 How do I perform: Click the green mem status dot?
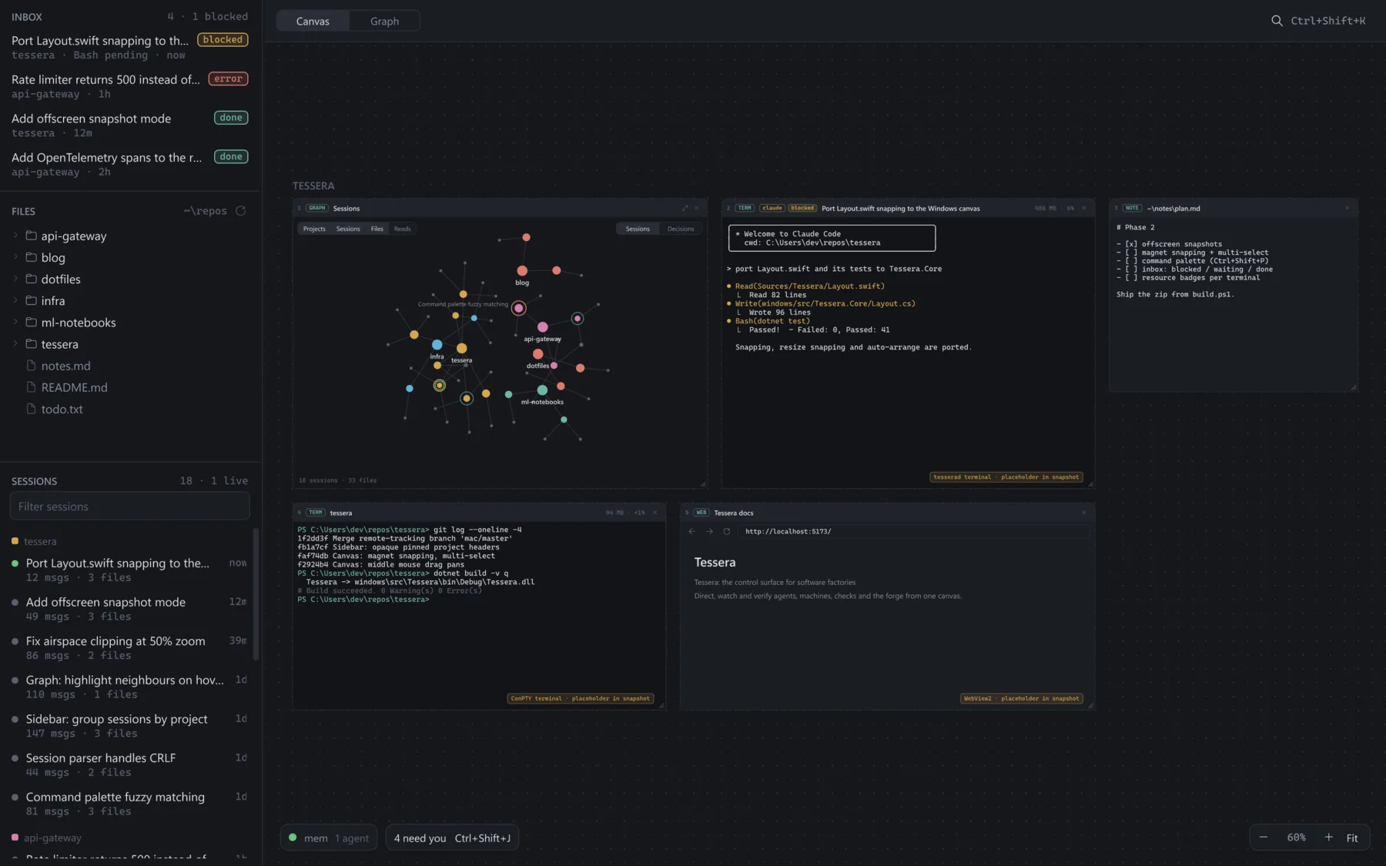(293, 837)
